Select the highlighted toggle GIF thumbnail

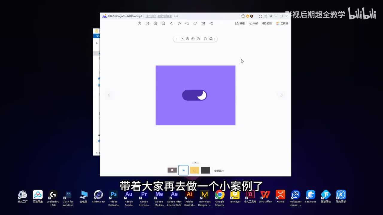click(x=183, y=170)
